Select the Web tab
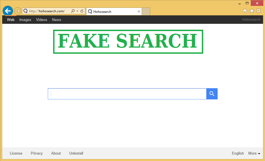265x161 pixels. (x=11, y=20)
